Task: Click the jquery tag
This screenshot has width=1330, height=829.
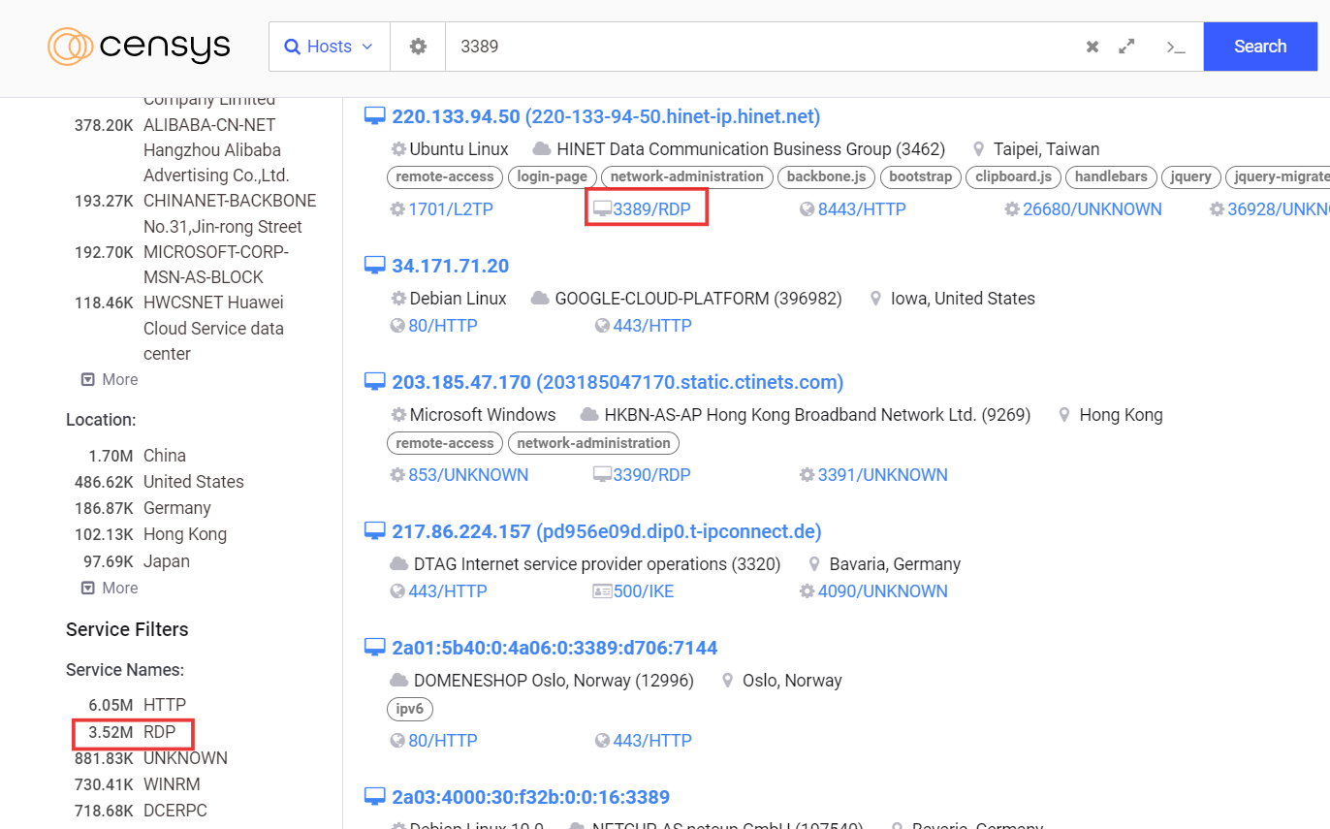Action: point(1190,176)
